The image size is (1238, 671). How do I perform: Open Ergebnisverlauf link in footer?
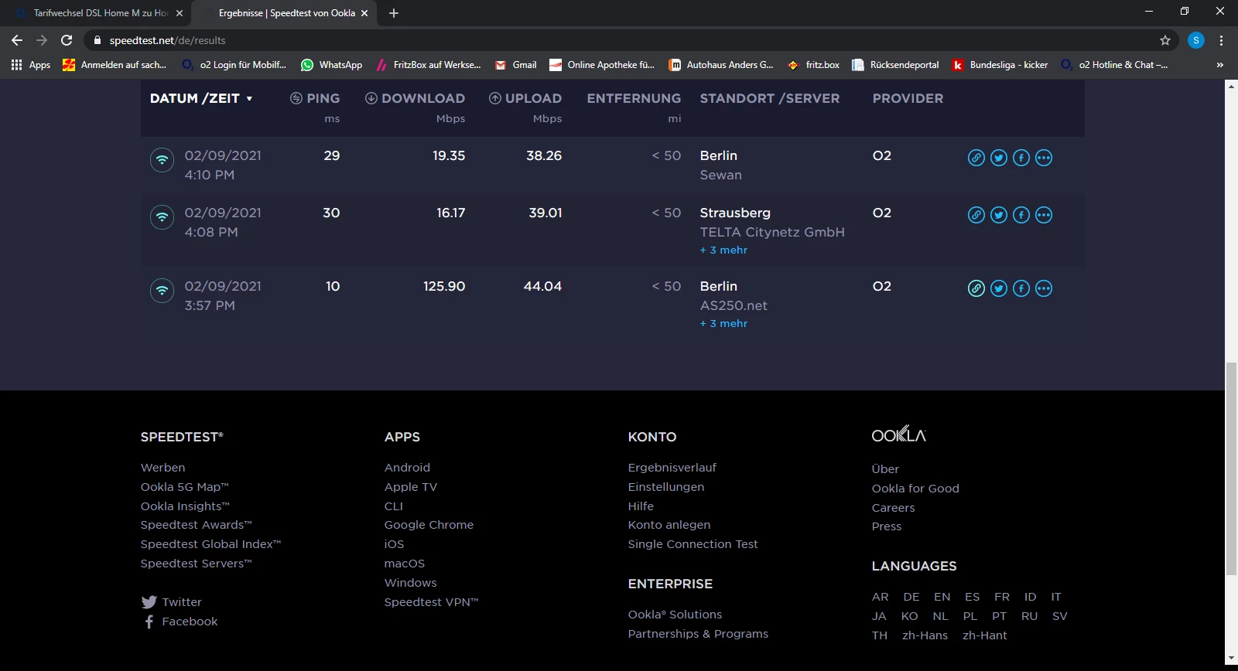click(672, 468)
